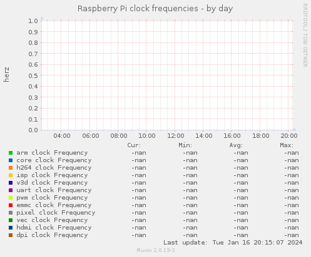Click the emmc clock red color swatch
311x257 pixels.
[x=11, y=205]
